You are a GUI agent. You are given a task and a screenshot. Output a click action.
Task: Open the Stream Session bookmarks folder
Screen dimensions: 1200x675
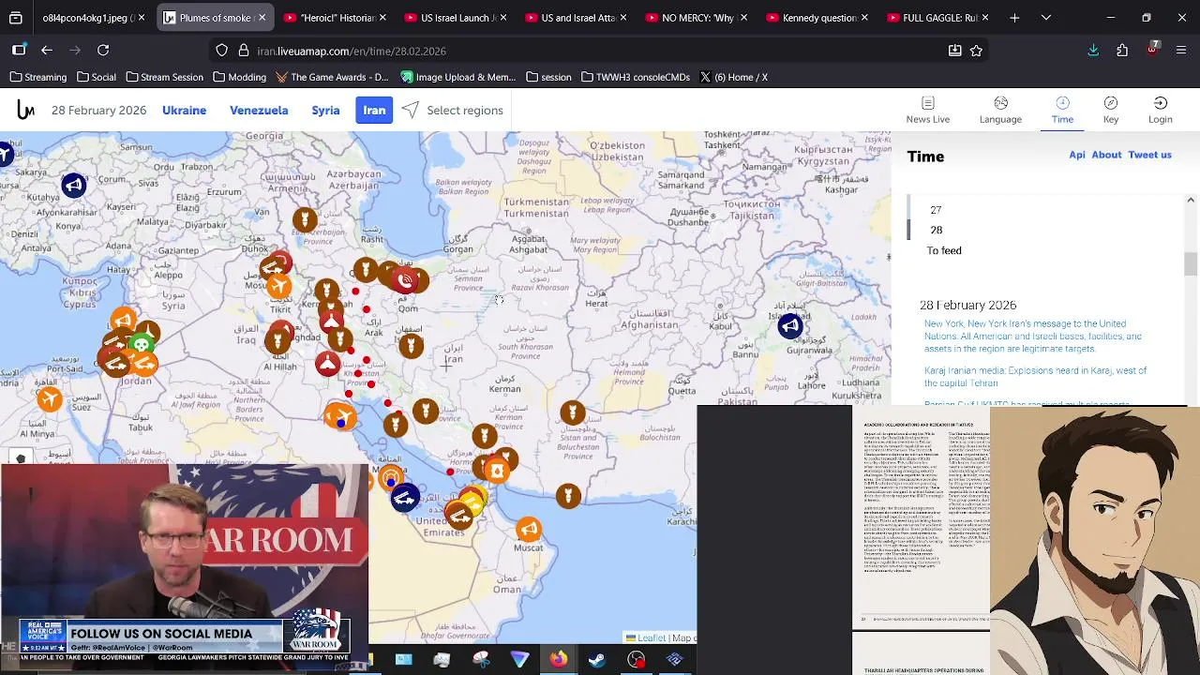coord(165,77)
